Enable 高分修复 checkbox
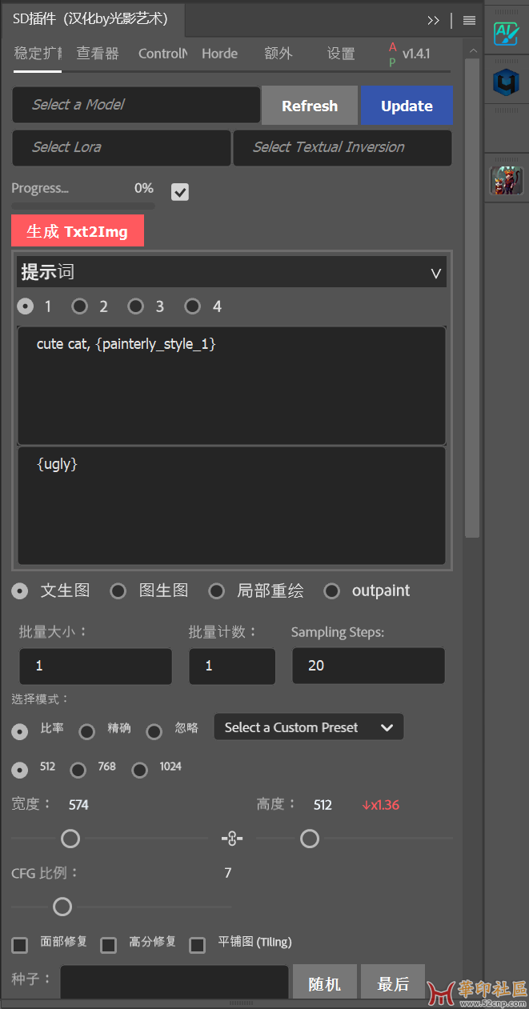 [109, 946]
